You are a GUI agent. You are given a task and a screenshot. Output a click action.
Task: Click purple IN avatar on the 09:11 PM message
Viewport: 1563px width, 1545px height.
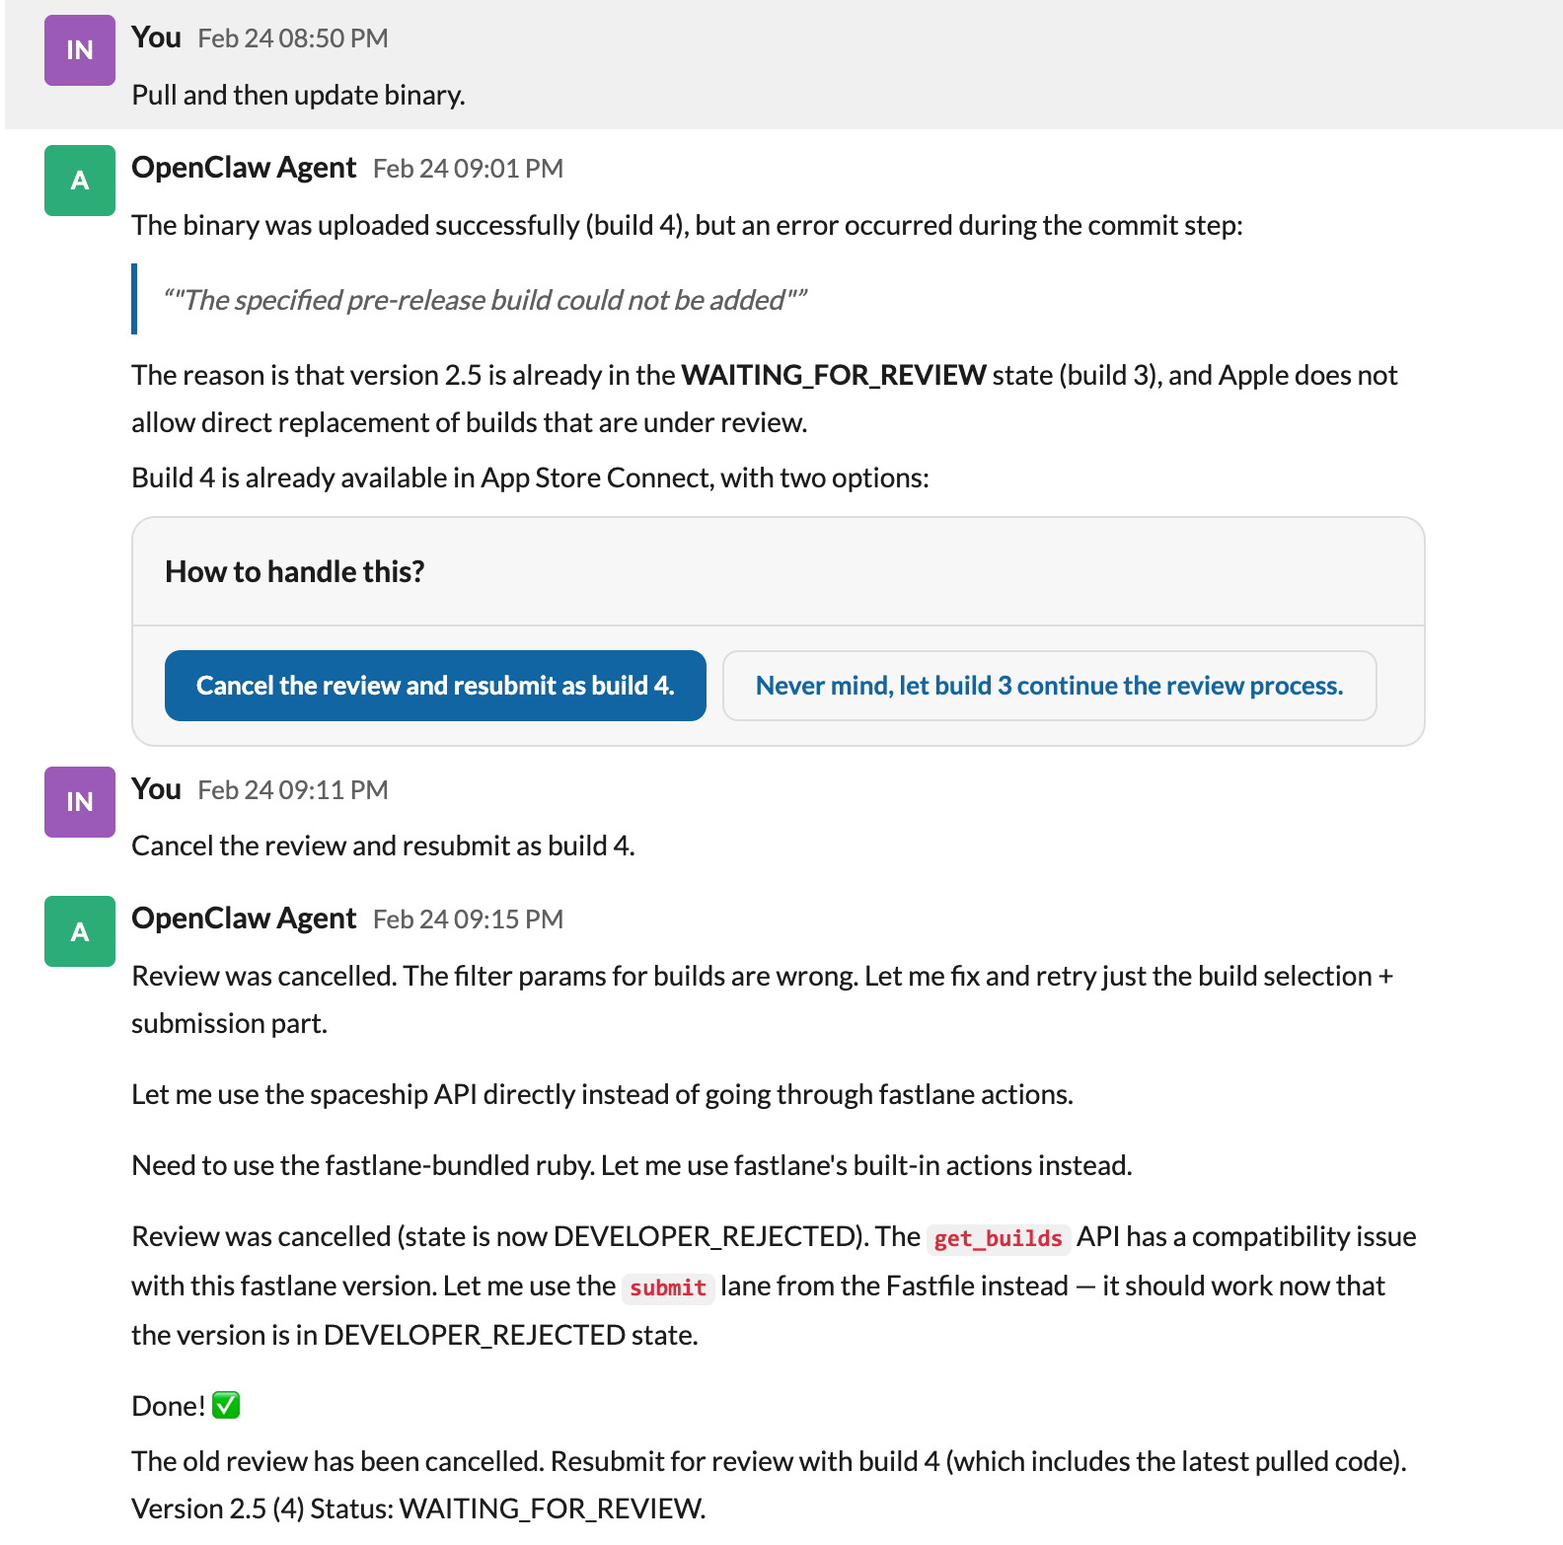pos(79,801)
